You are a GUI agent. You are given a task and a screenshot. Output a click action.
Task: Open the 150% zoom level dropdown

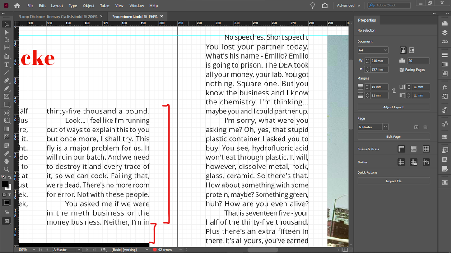point(34,250)
